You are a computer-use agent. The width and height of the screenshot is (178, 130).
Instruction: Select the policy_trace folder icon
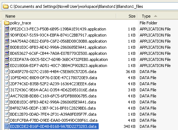[x=7, y=23]
